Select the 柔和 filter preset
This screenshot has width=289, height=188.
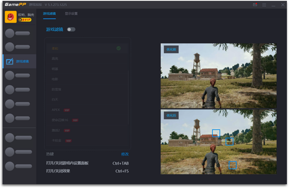pos(87,48)
